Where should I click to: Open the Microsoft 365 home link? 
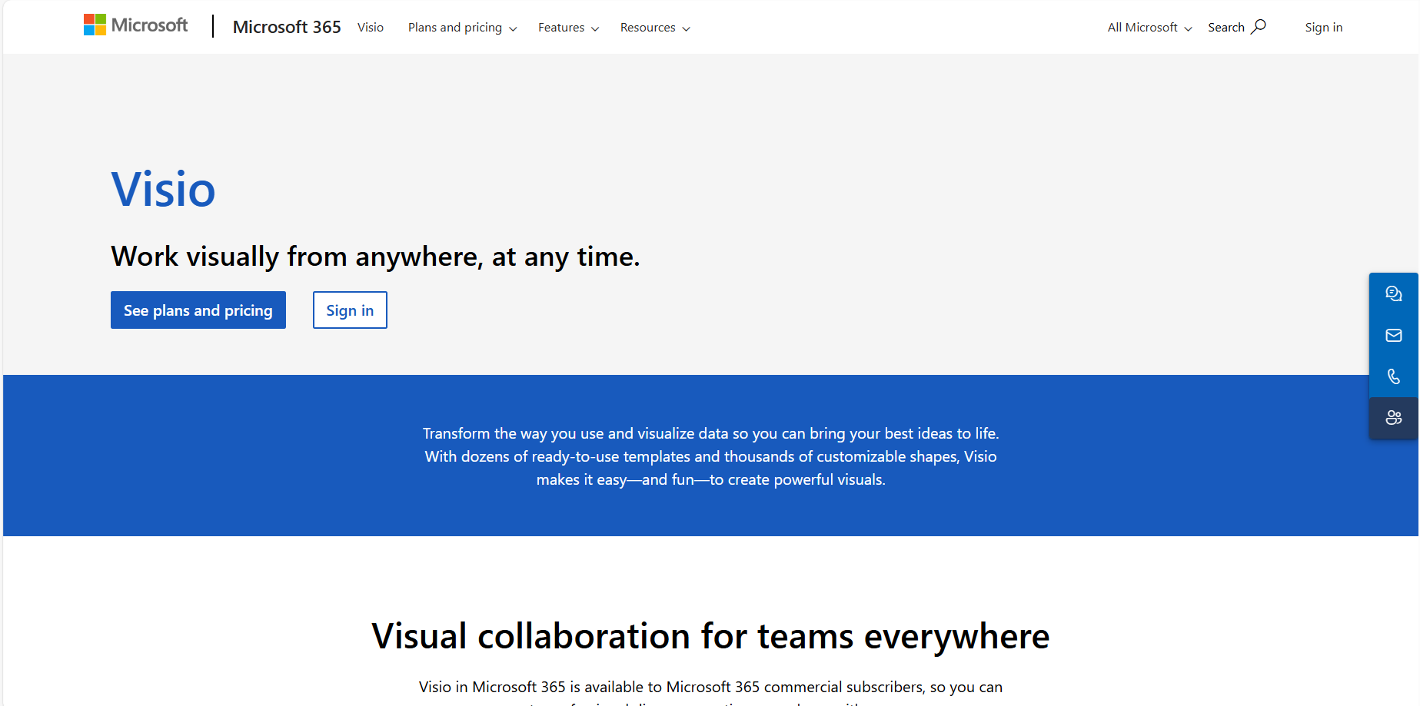coord(287,27)
